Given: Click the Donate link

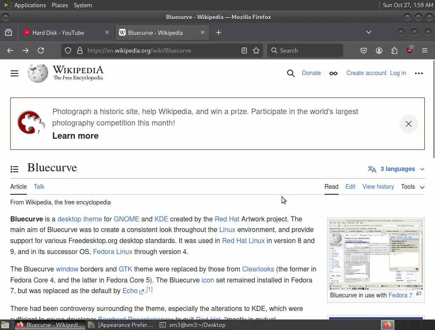Looking at the screenshot, I should (311, 73).
